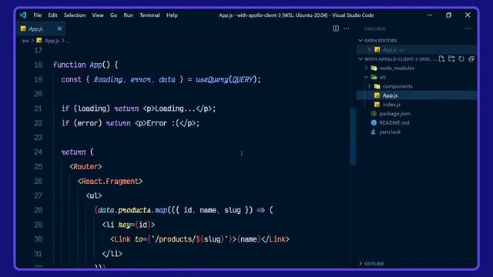Click the editor vertical scrollbar thumb
The width and height of the screenshot is (493, 277).
tap(353, 136)
